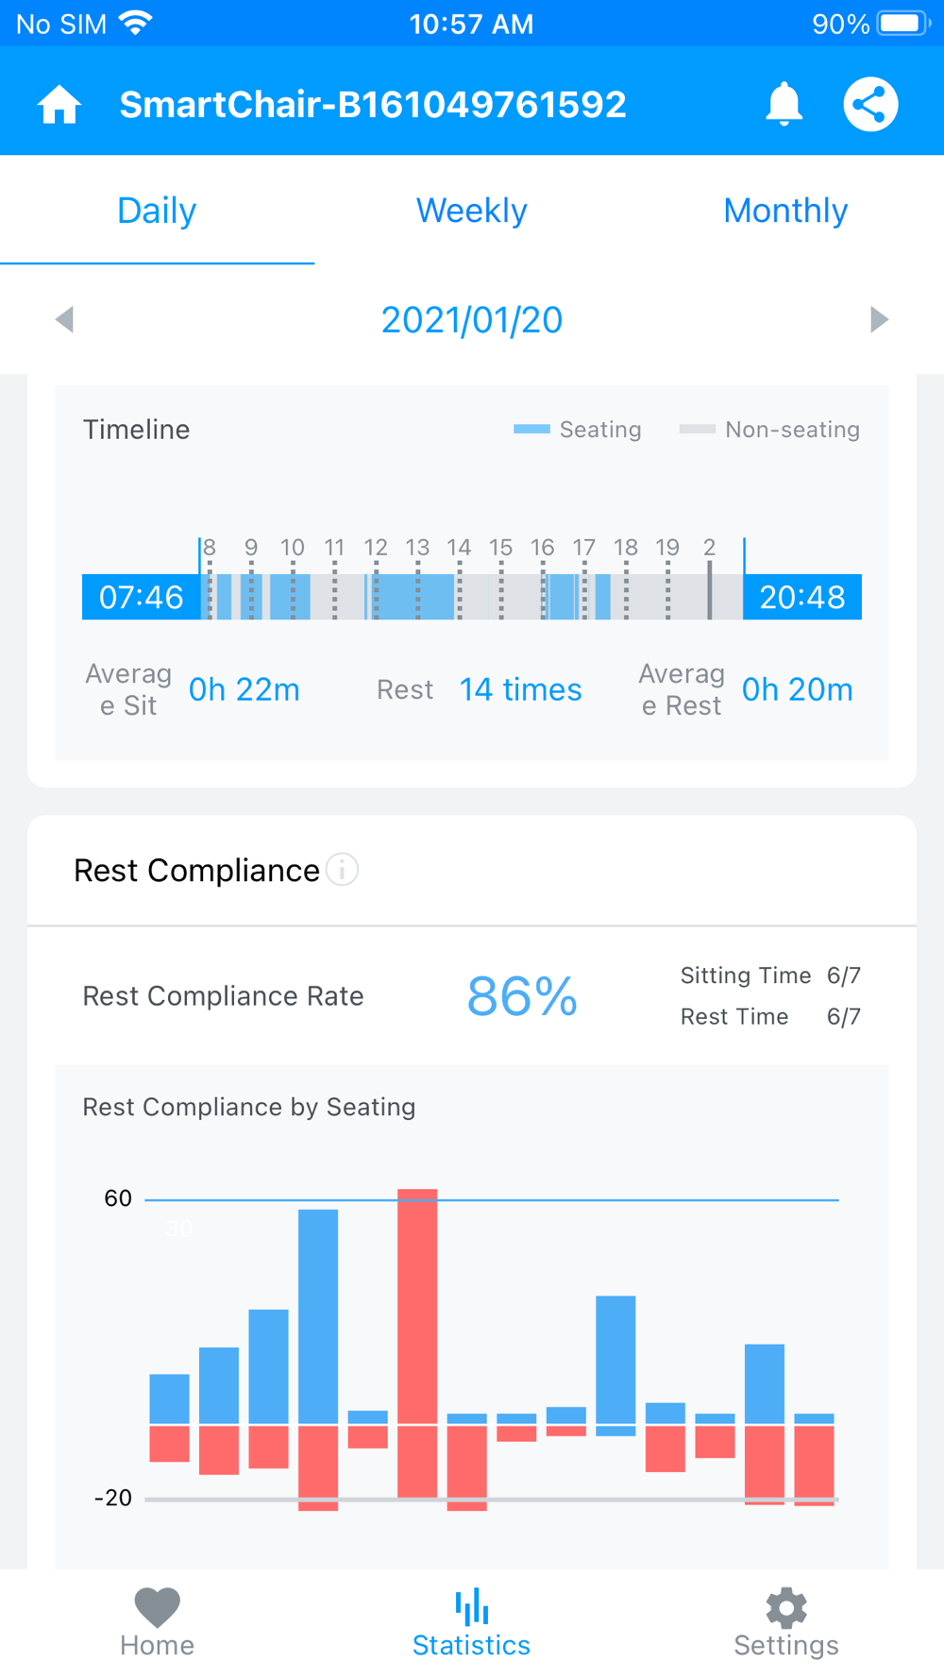The height and width of the screenshot is (1679, 944).
Task: Tap the share icon button
Action: [870, 104]
